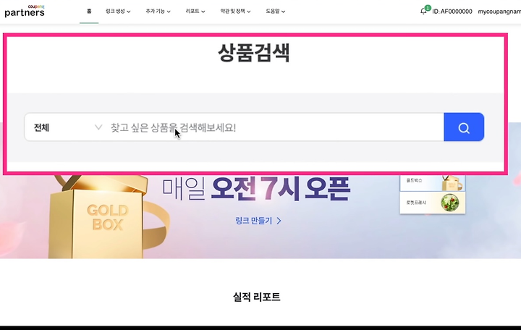Expand the 추가 기능 menu
Screen dimensions: 521x330
tap(158, 12)
